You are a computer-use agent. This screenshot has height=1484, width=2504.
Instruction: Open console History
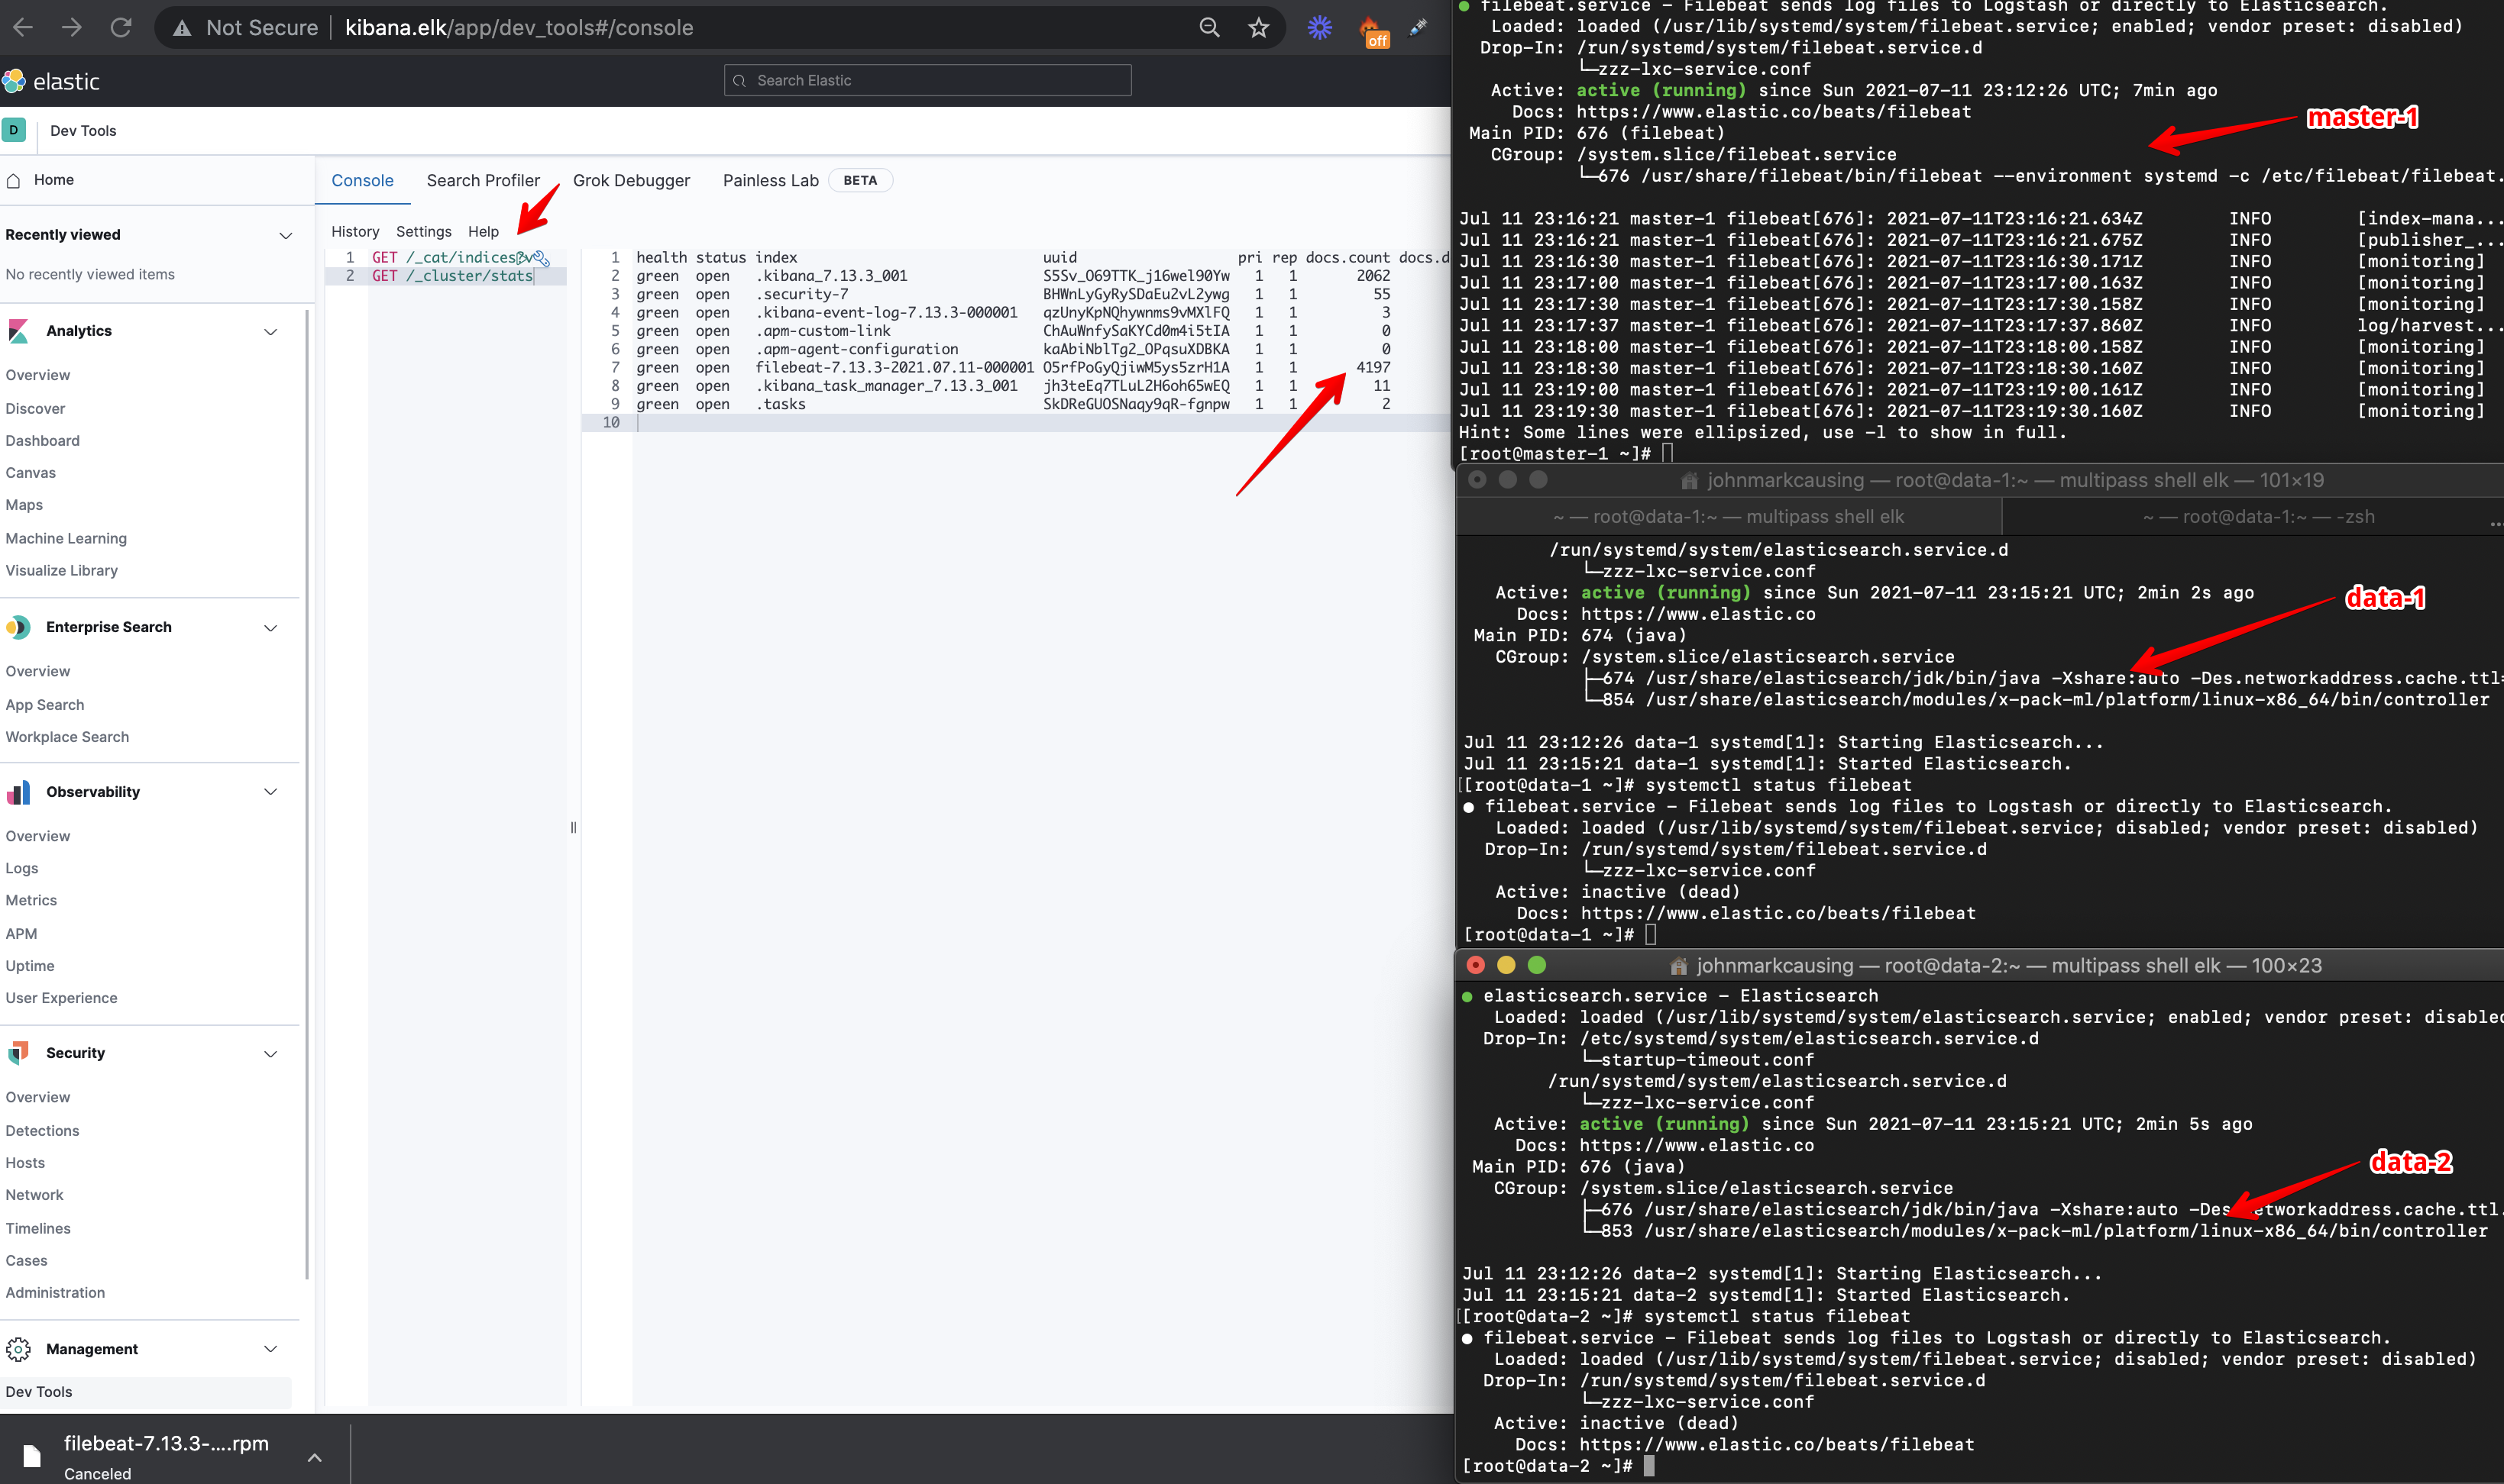[355, 231]
